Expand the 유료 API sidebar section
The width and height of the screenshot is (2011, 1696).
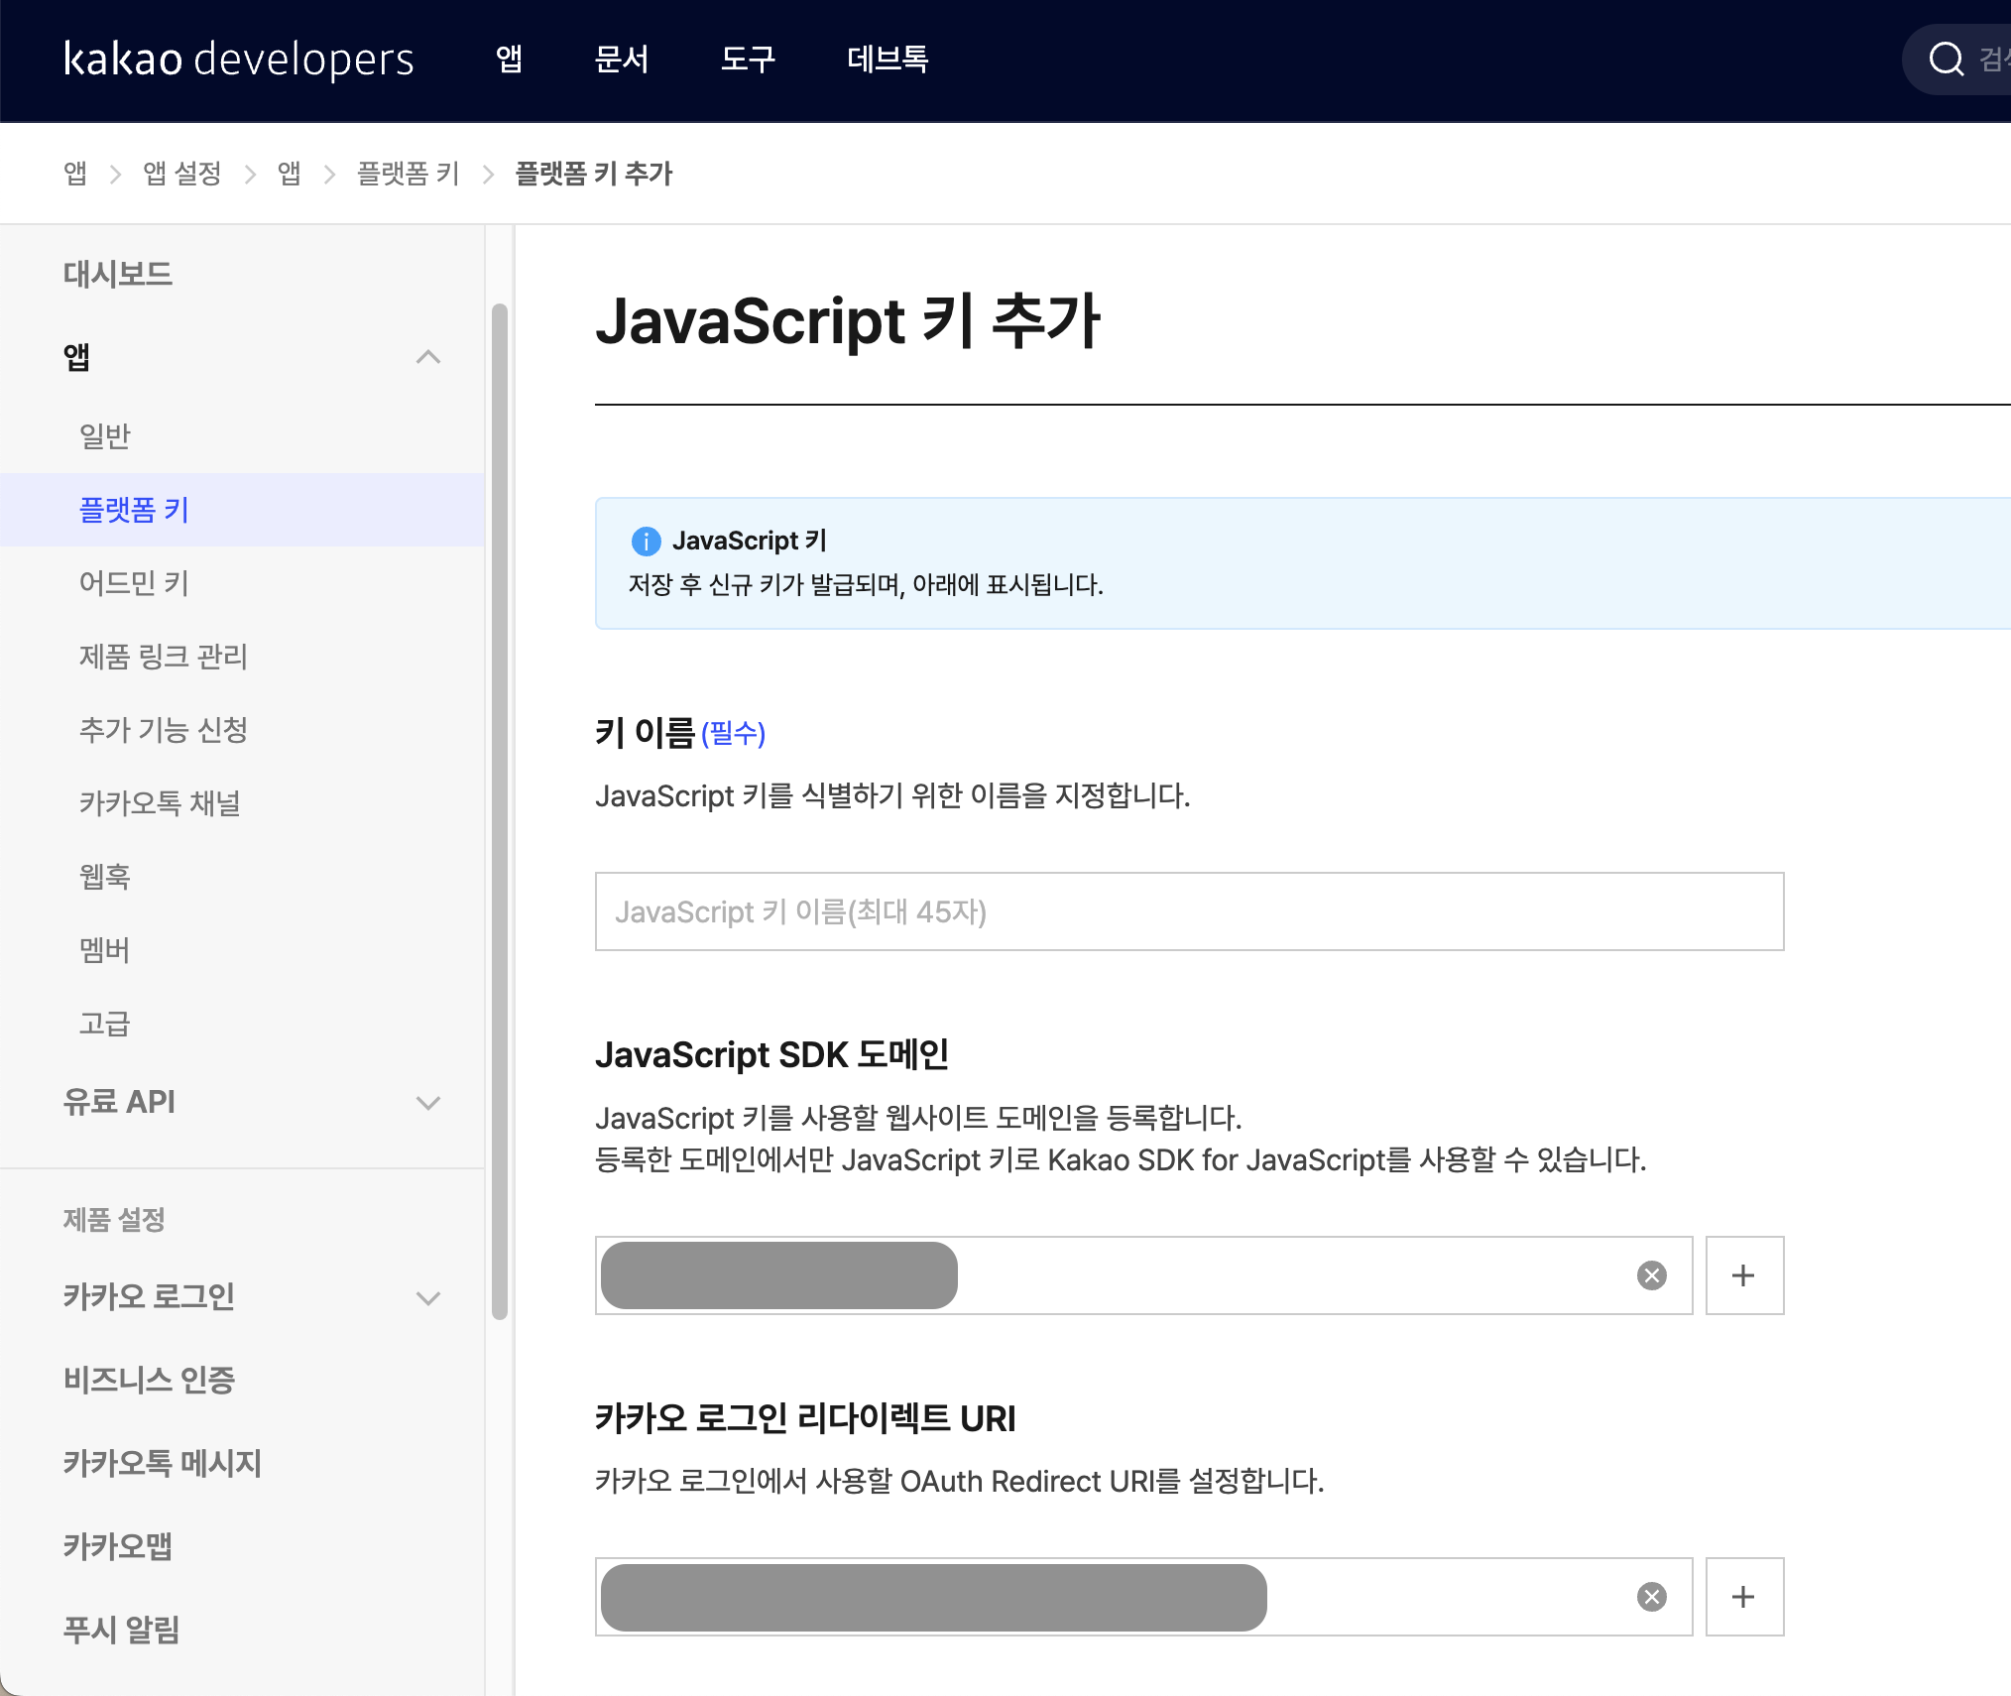click(428, 1102)
